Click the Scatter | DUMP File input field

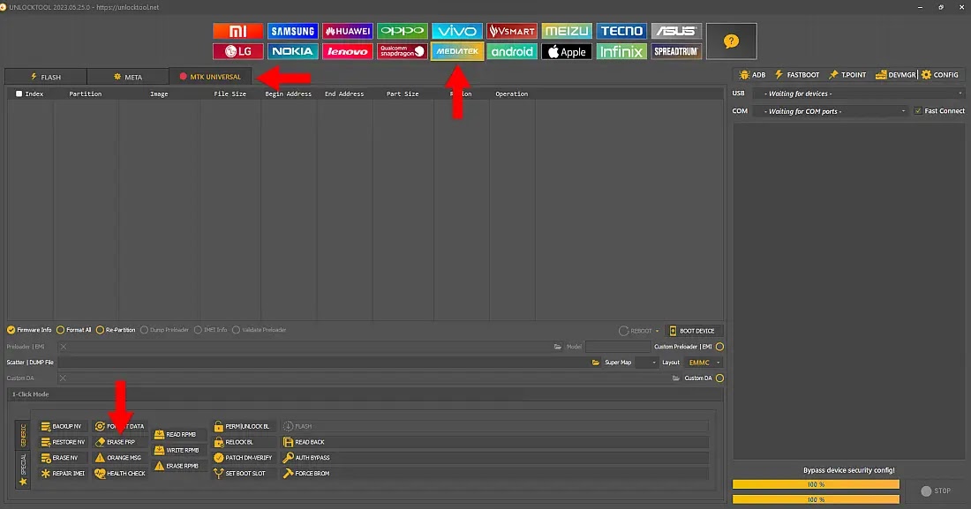(x=324, y=363)
